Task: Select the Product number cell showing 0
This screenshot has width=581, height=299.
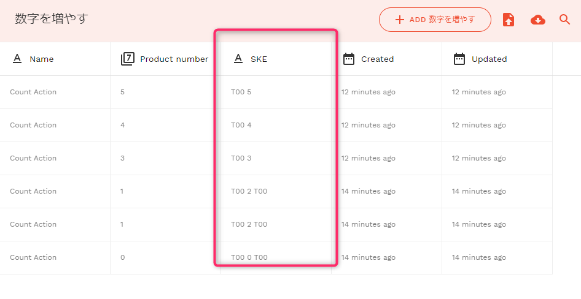Action: [123, 257]
